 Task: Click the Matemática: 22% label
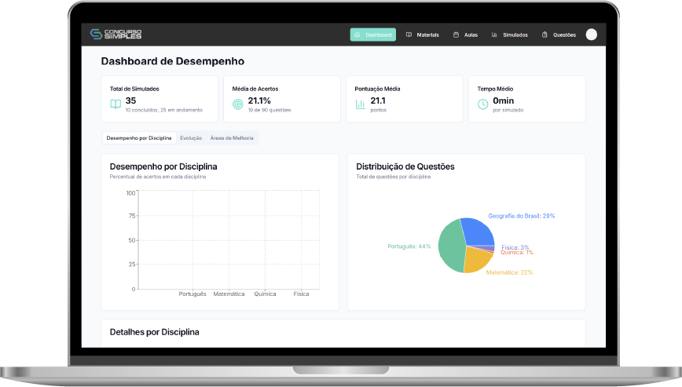pyautogui.click(x=509, y=272)
